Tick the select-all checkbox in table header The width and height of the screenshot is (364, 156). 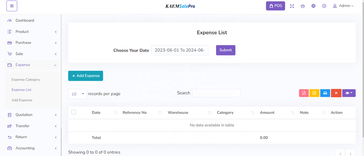[x=74, y=112]
